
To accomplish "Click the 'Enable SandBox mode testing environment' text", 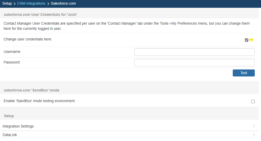I will pyautogui.click(x=40, y=101).
